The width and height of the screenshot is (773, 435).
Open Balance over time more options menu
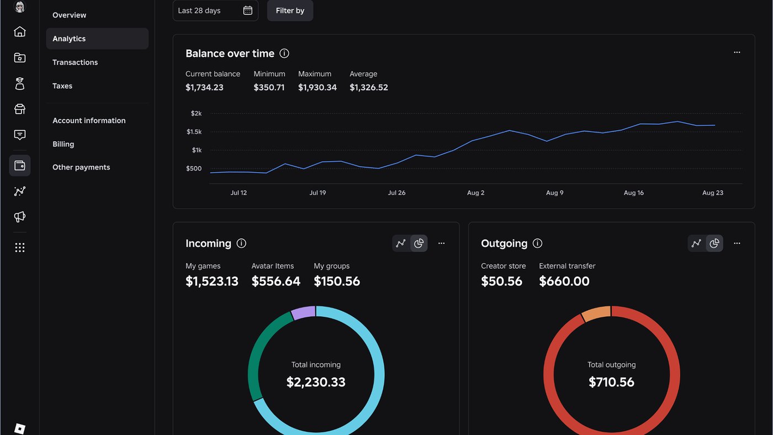click(737, 52)
